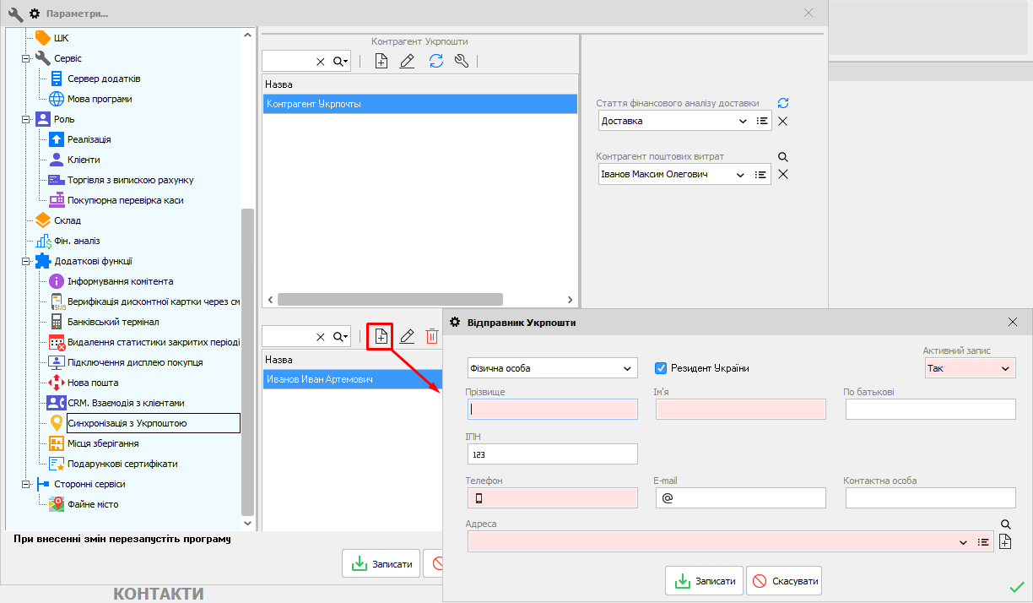The image size is (1033, 603).
Task: Open Банківський термінал tree item
Action: 112,322
